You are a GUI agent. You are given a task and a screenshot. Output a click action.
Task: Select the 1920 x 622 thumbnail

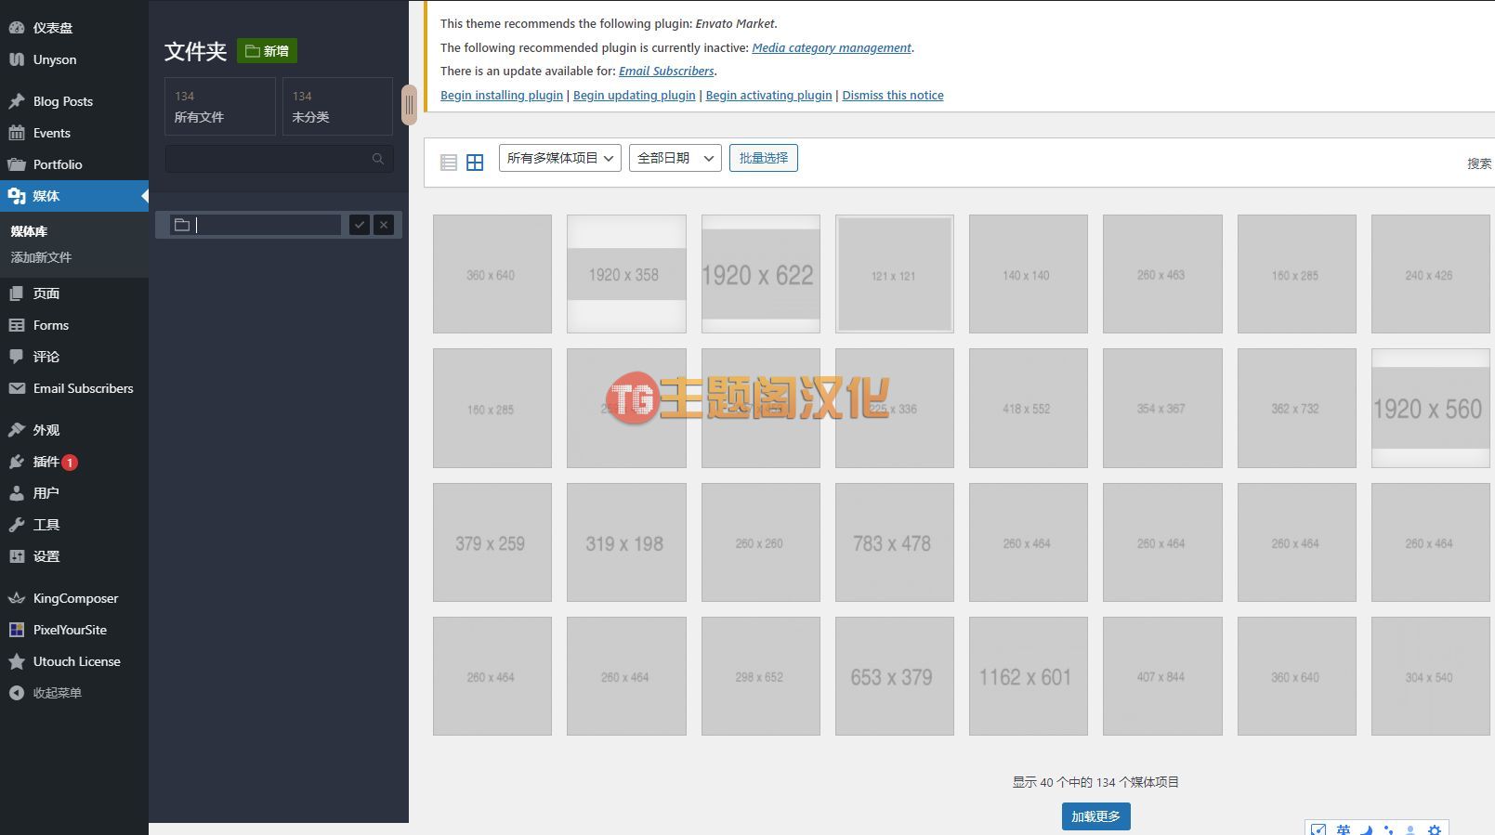pyautogui.click(x=761, y=274)
